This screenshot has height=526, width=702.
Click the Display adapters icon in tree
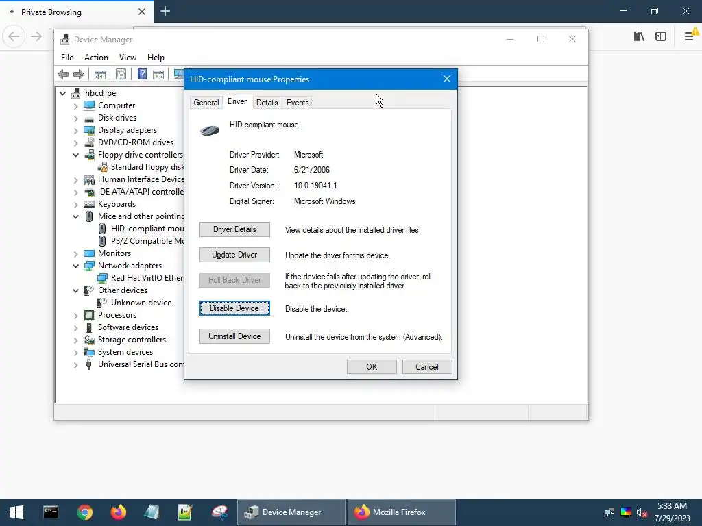(89, 130)
